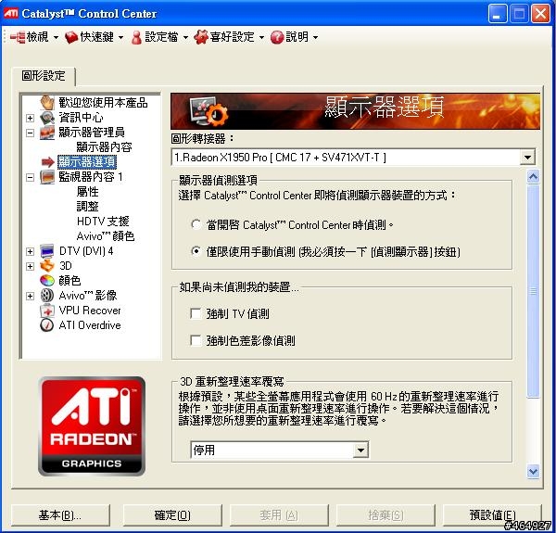Click the VPU Recover icon
The width and height of the screenshot is (556, 533).
point(47,311)
